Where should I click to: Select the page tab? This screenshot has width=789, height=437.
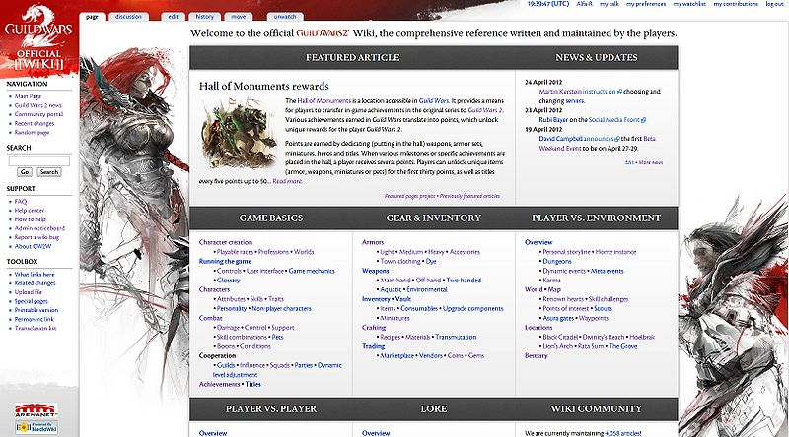pyautogui.click(x=92, y=17)
